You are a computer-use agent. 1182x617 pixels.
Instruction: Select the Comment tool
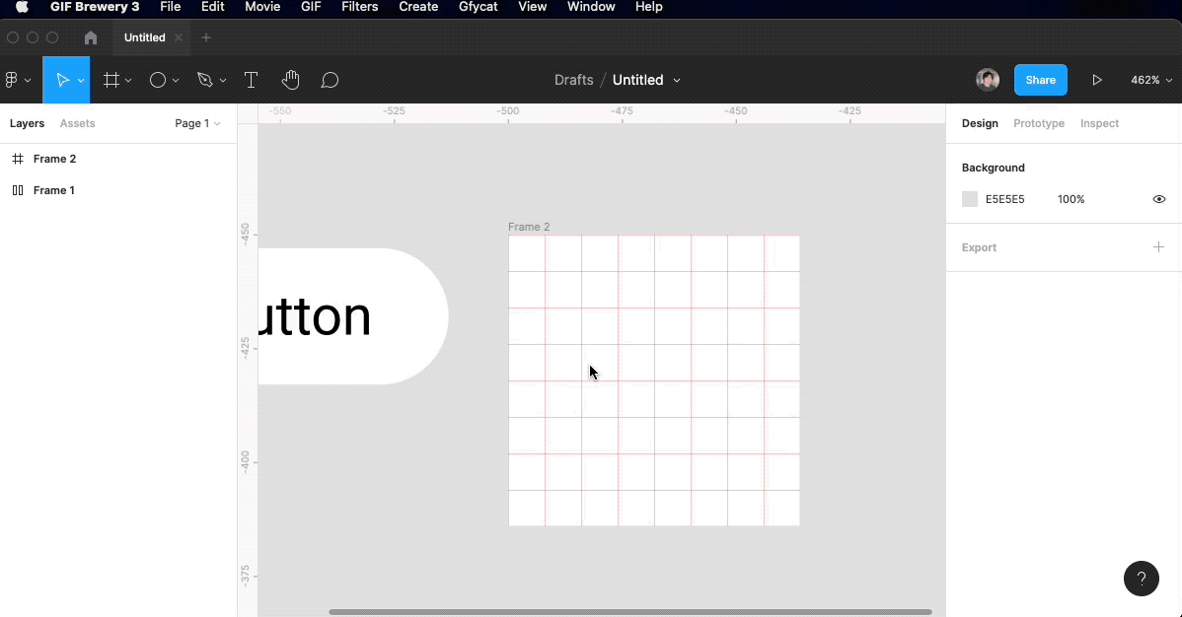[x=330, y=80]
